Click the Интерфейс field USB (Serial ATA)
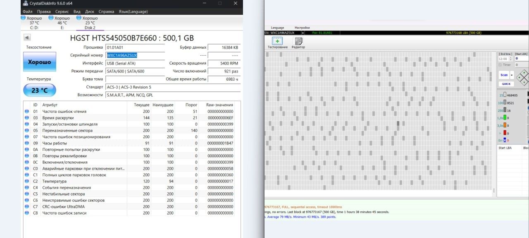The width and height of the screenshot is (529, 238). click(x=135, y=63)
